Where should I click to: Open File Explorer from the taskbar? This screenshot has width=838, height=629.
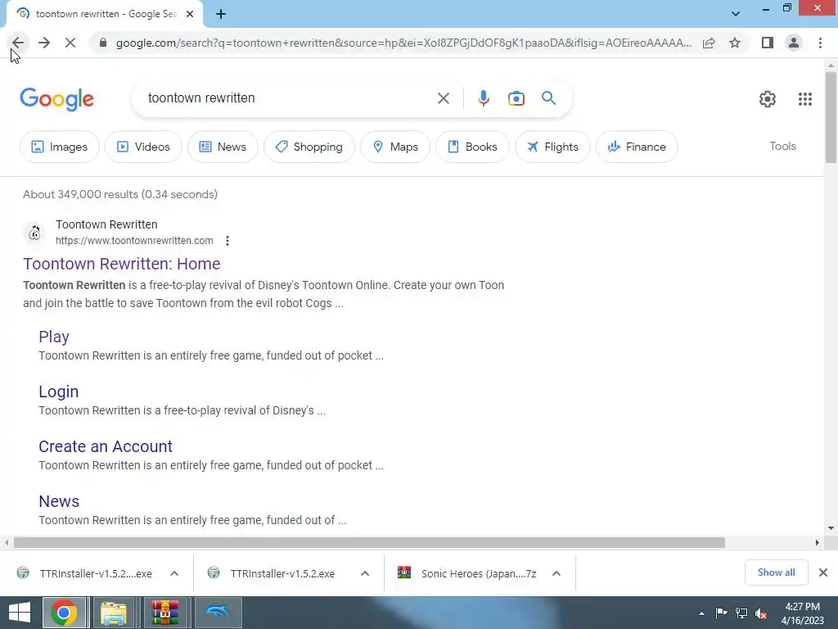114,613
